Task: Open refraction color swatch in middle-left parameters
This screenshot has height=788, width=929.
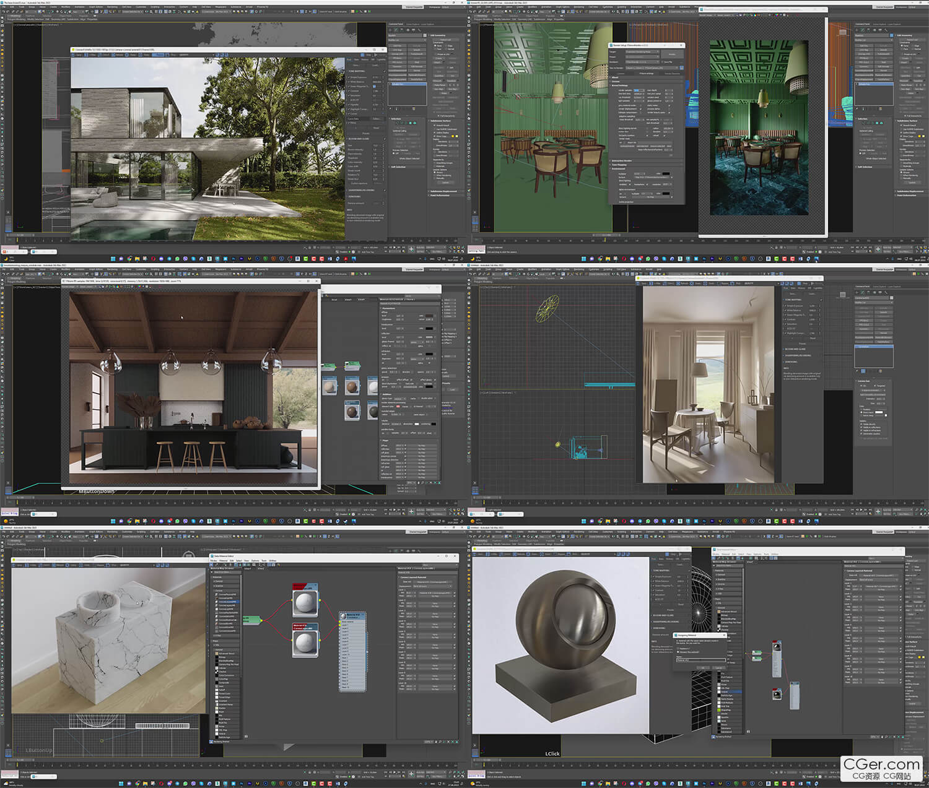Action: tap(429, 354)
